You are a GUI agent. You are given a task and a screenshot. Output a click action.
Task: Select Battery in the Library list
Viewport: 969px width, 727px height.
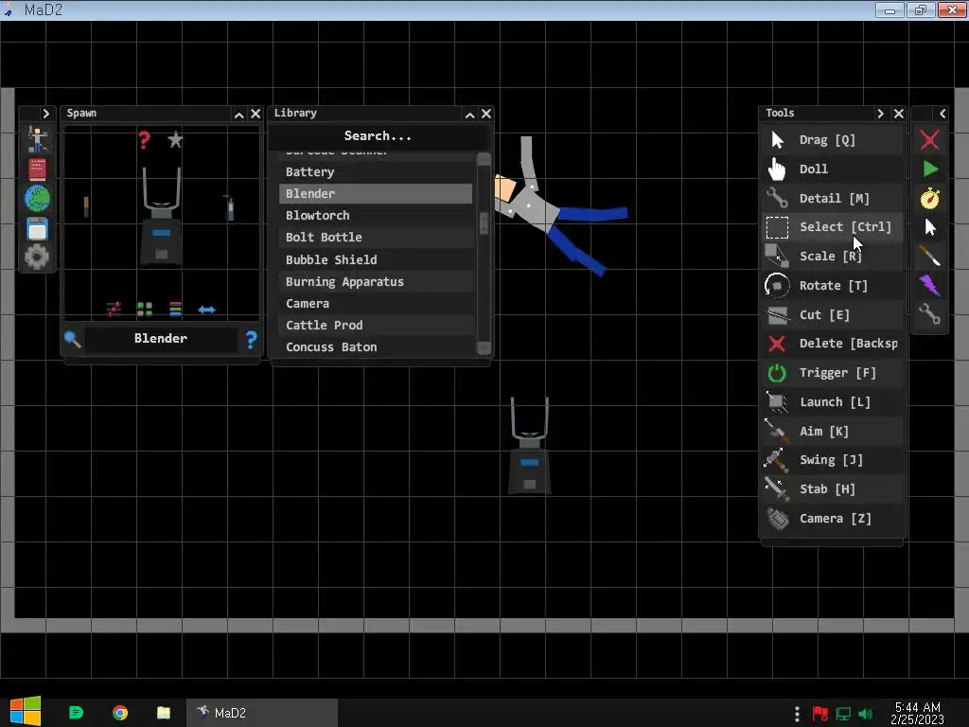point(376,172)
